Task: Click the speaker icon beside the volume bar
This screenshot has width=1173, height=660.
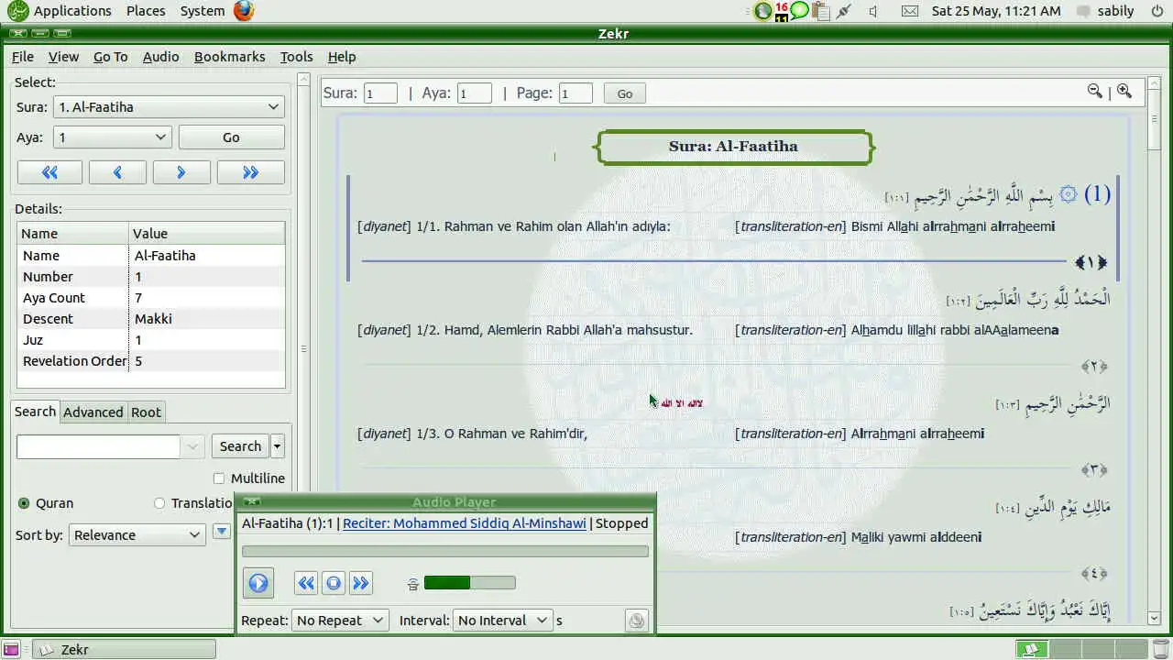Action: point(413,584)
